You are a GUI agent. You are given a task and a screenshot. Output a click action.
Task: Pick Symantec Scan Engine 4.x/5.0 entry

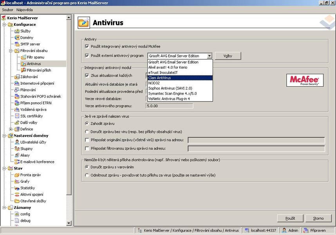tap(180, 94)
